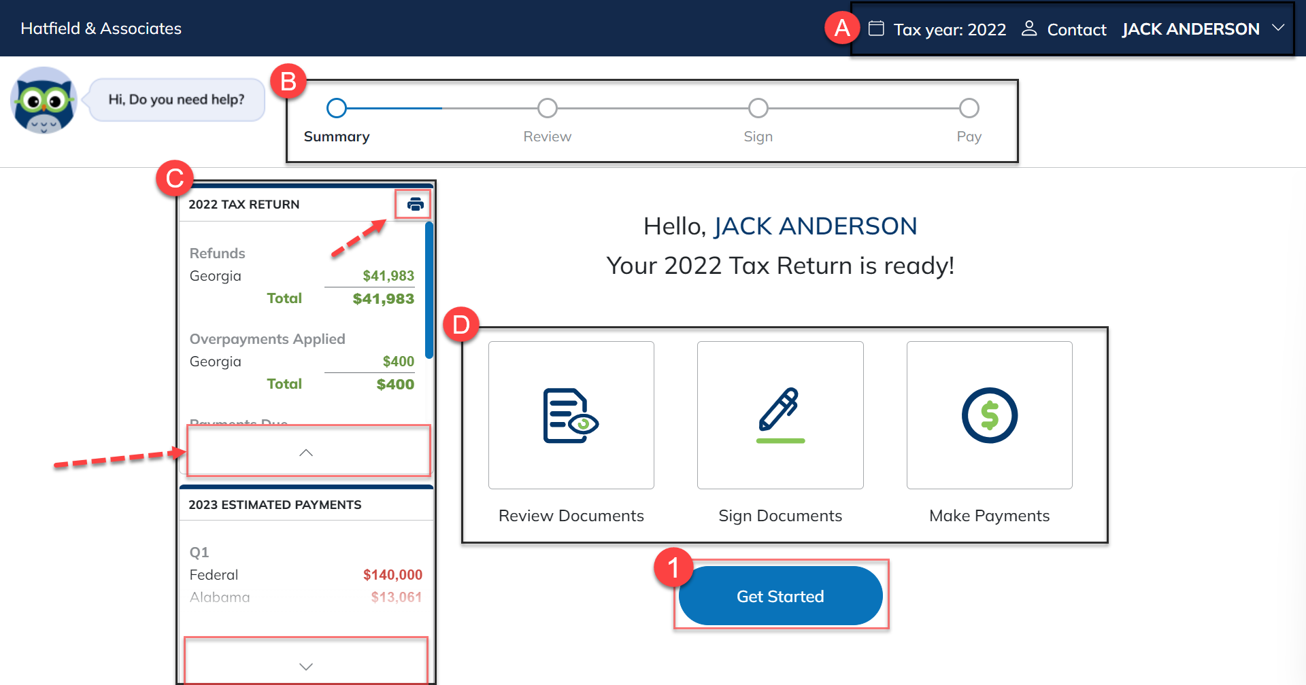Click the Contact person icon
This screenshot has width=1306, height=685.
coord(1029,29)
